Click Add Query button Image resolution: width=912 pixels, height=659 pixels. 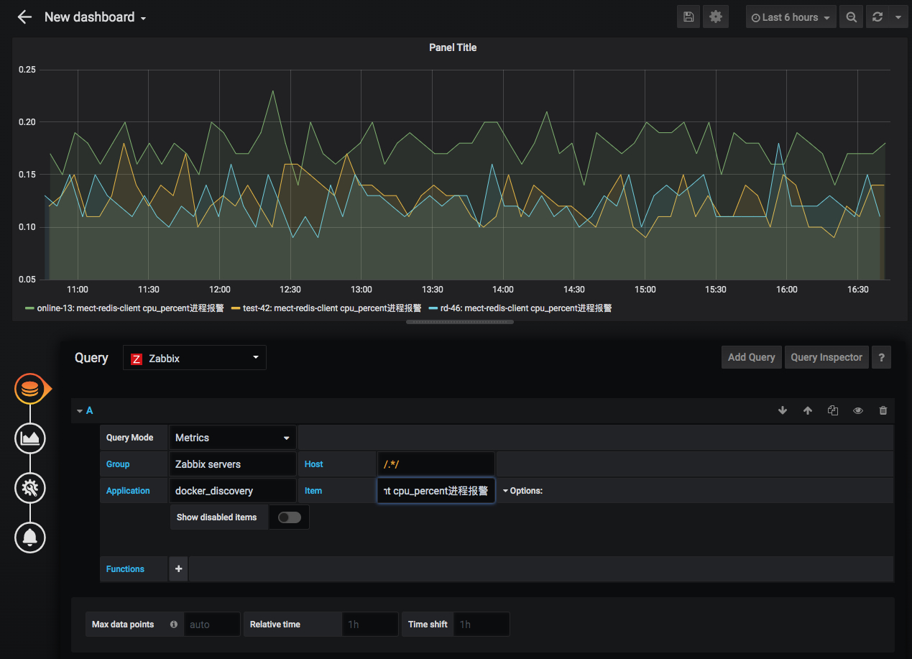(x=752, y=357)
